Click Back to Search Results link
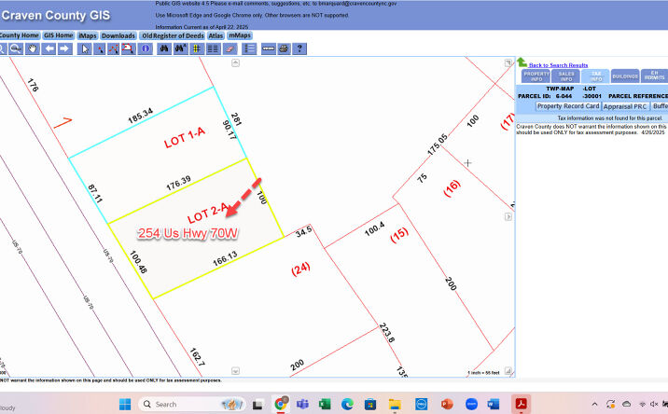This screenshot has height=414, width=668. point(558,65)
